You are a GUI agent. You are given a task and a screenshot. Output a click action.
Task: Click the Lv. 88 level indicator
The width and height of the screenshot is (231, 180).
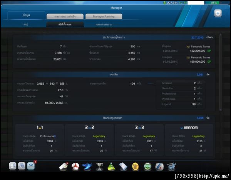point(183,3)
